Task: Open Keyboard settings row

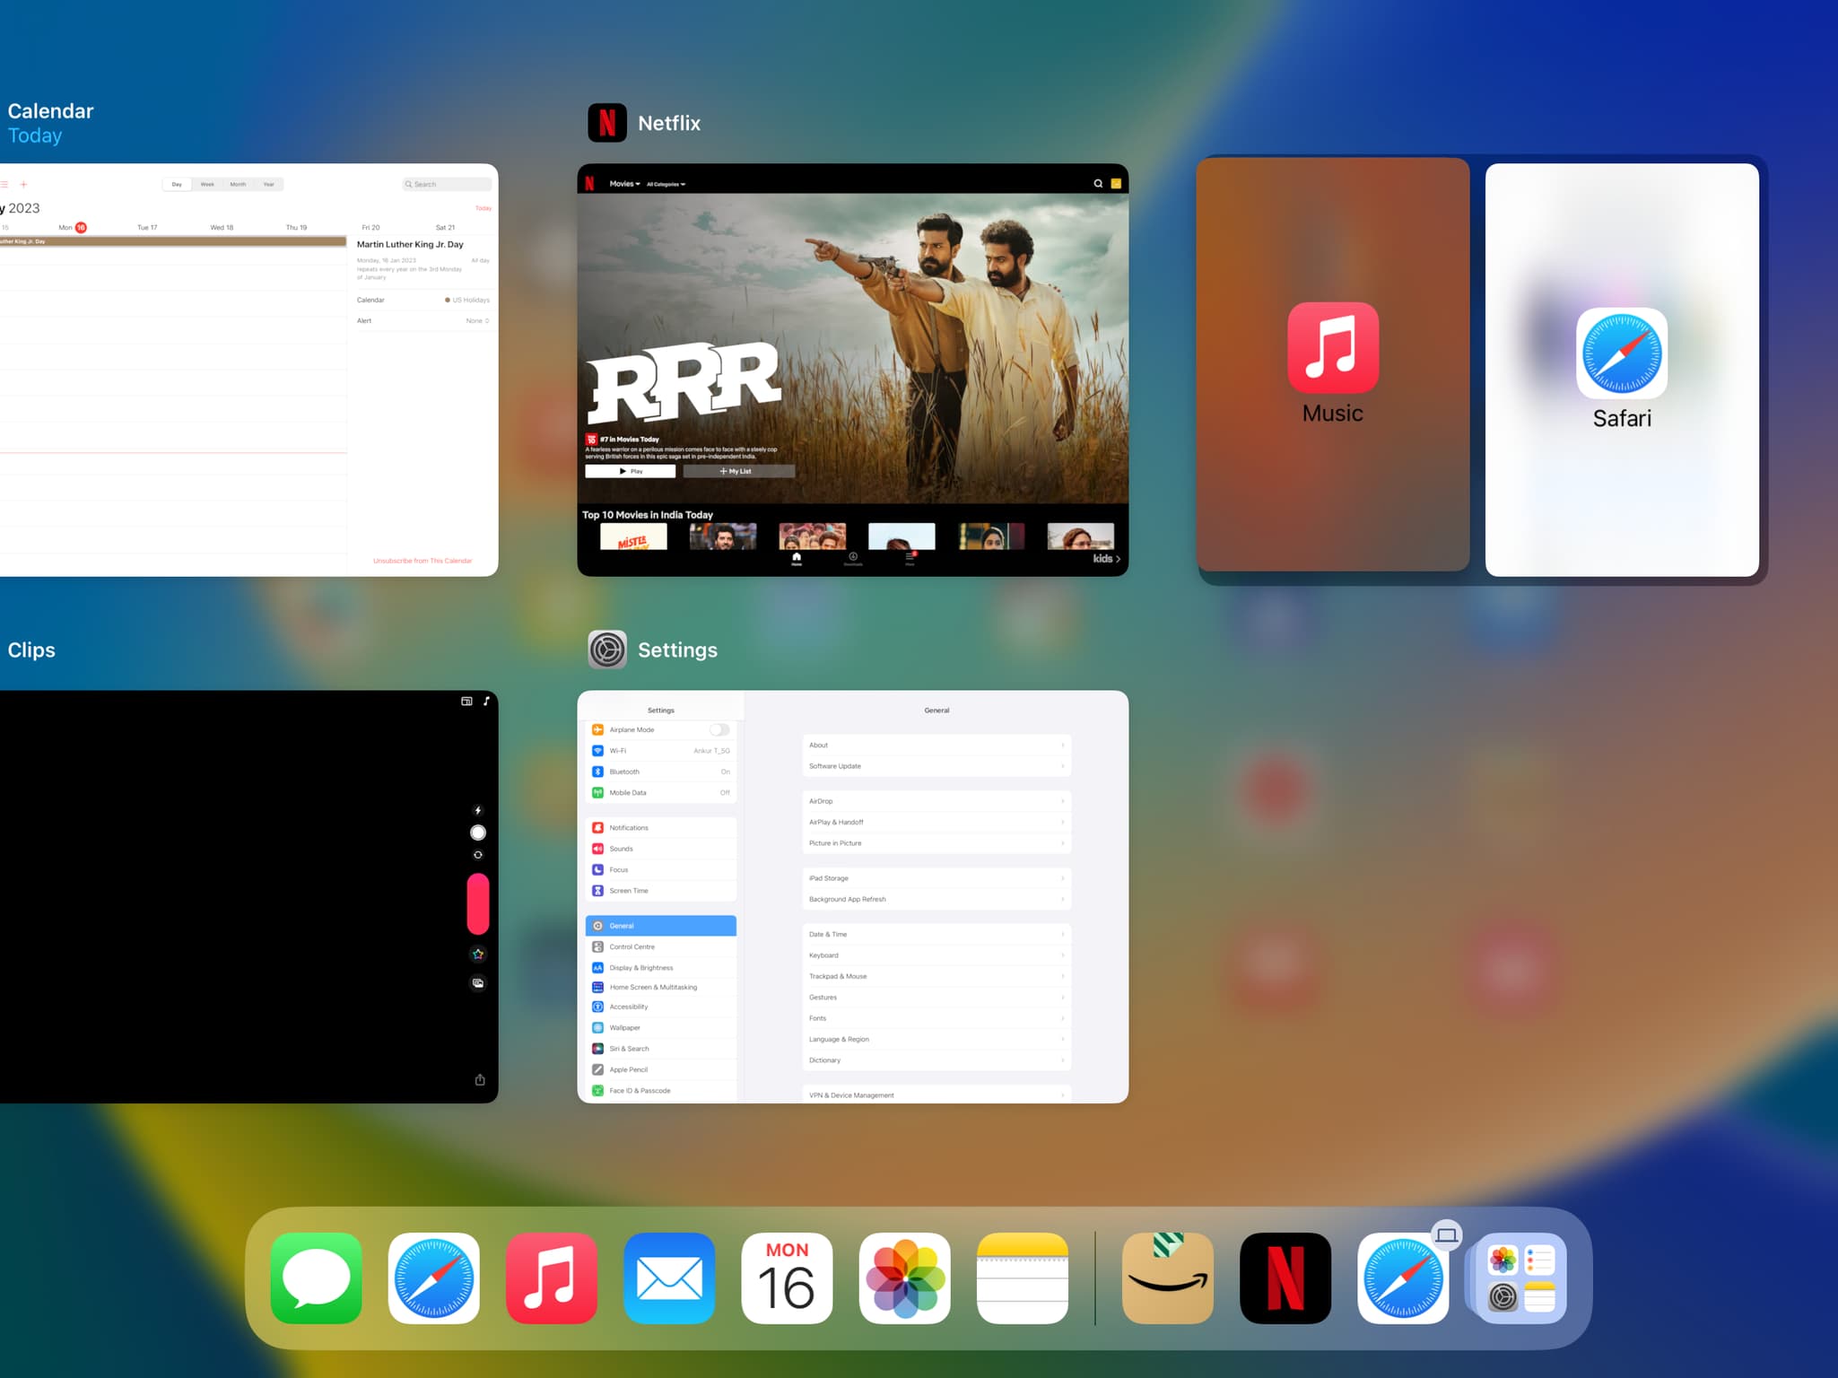Action: 936,955
